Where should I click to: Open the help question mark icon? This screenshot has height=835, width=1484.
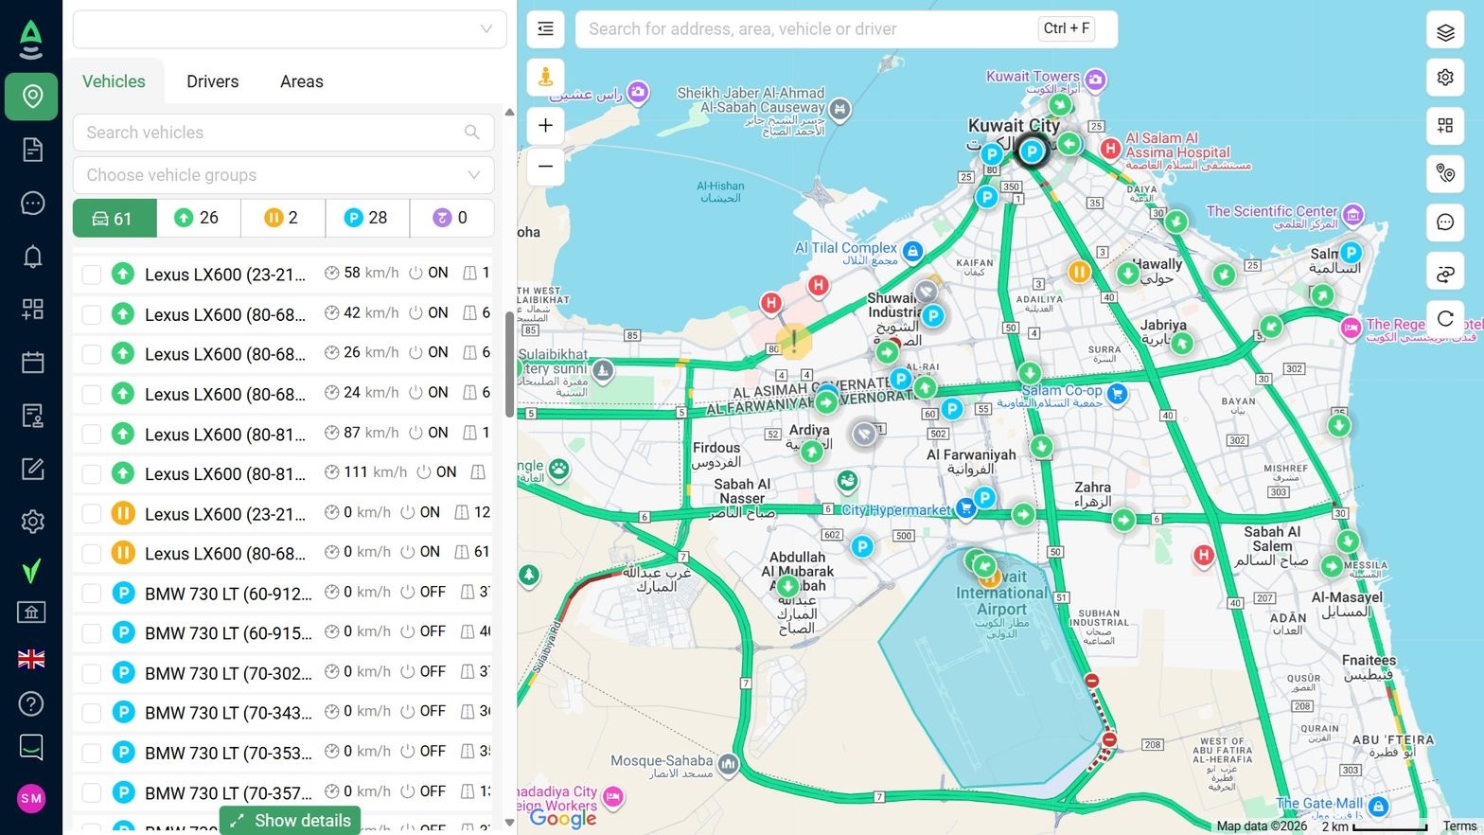coord(32,703)
